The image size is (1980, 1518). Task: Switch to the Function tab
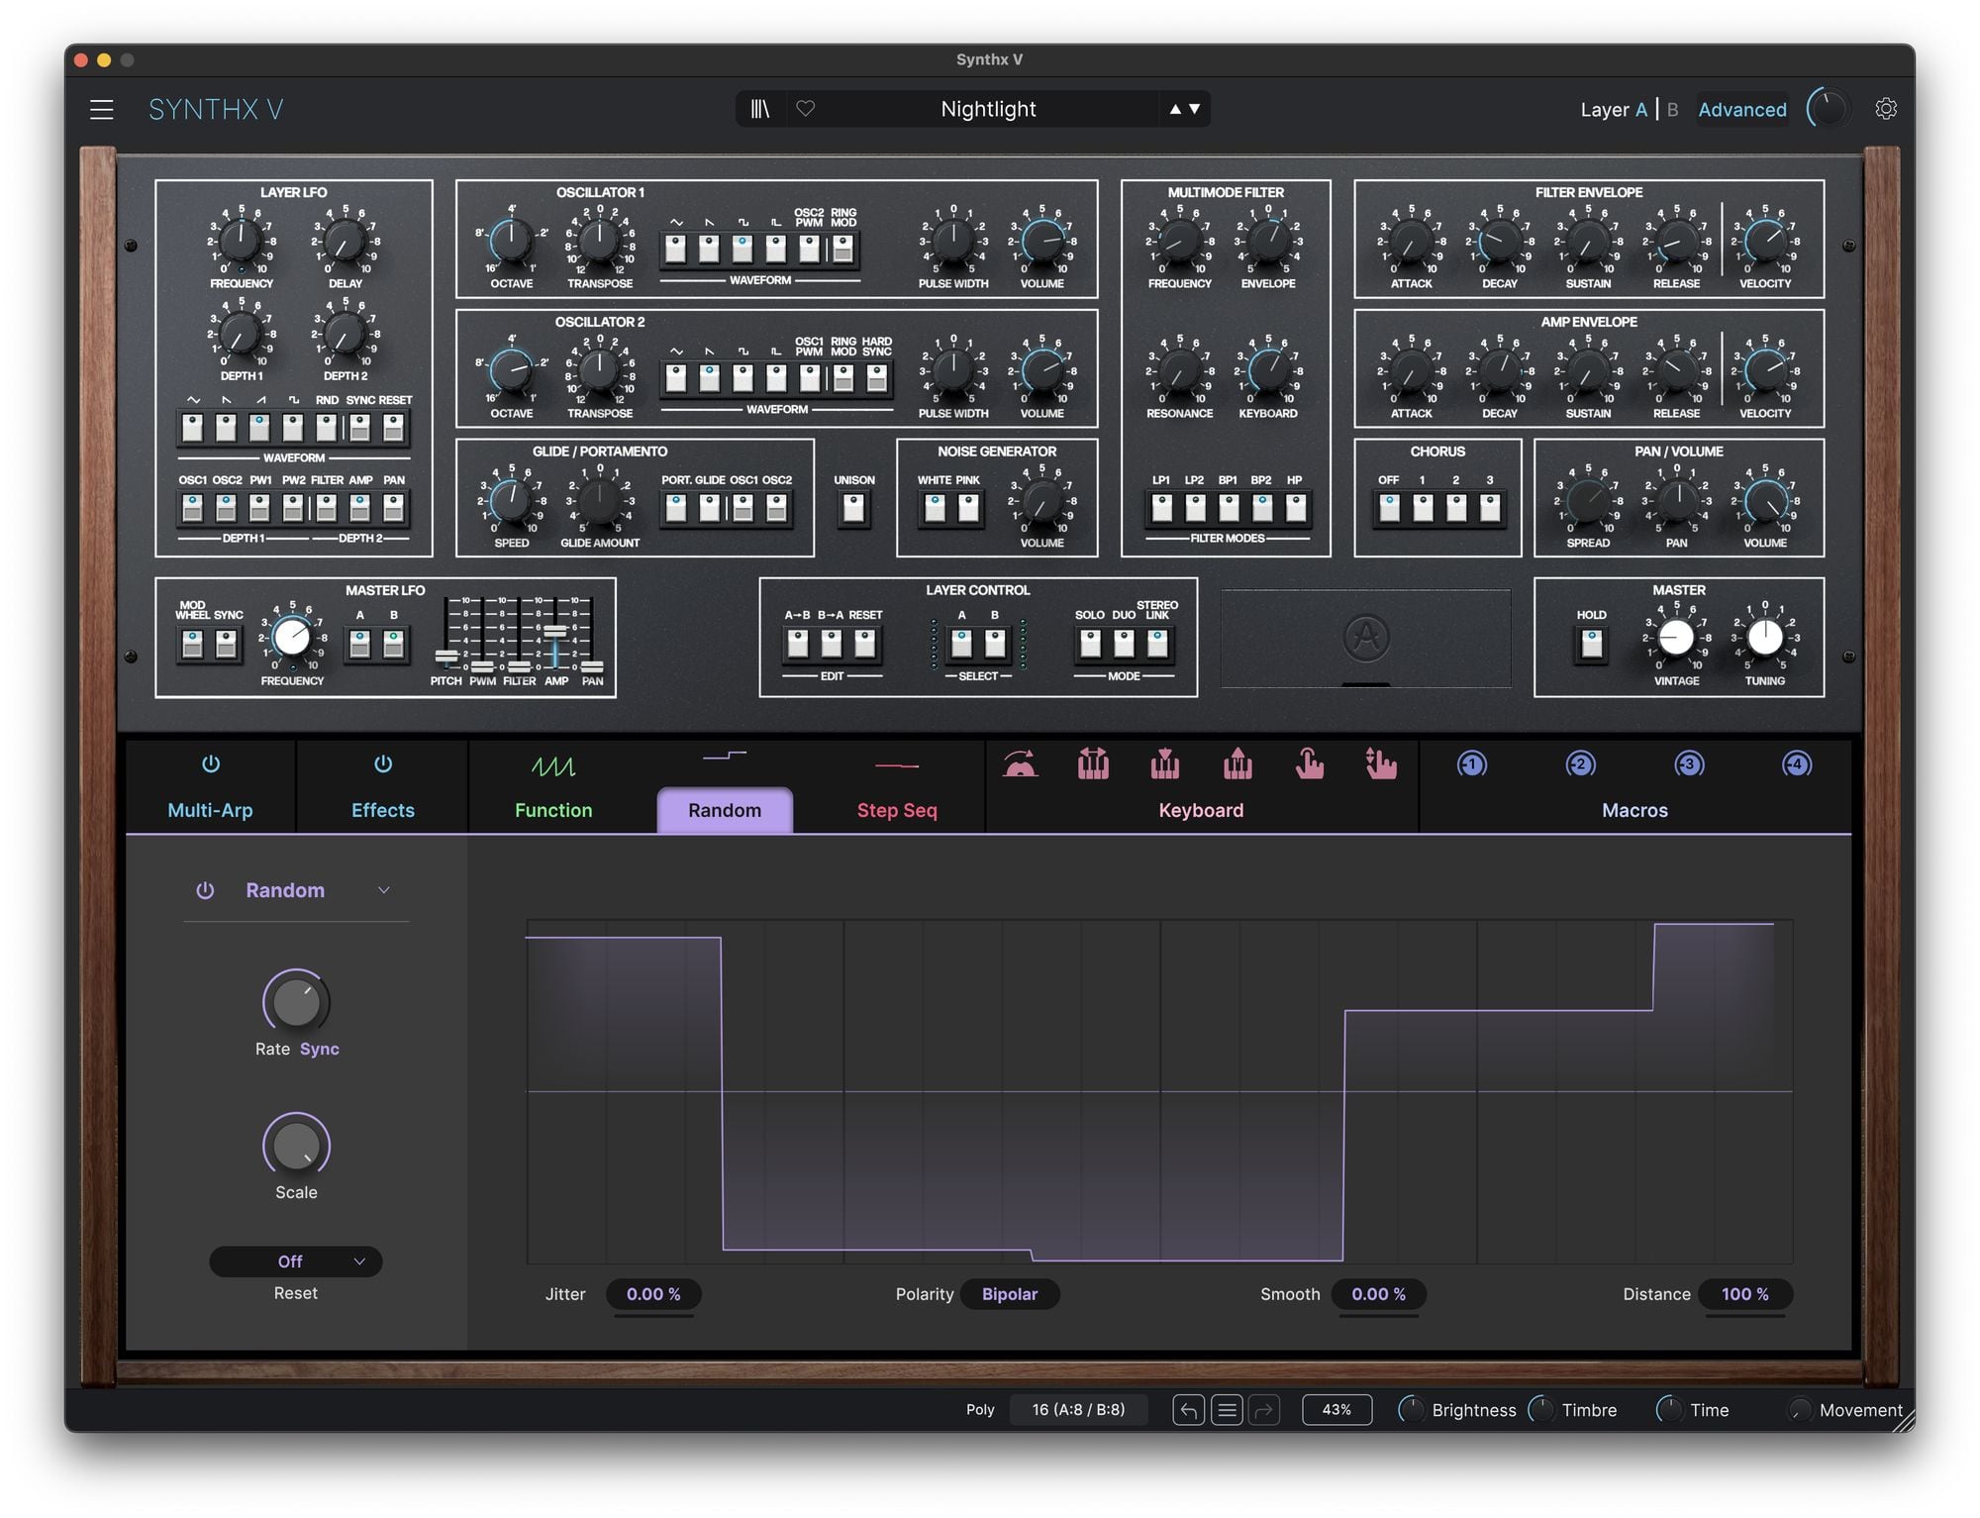pos(553,810)
